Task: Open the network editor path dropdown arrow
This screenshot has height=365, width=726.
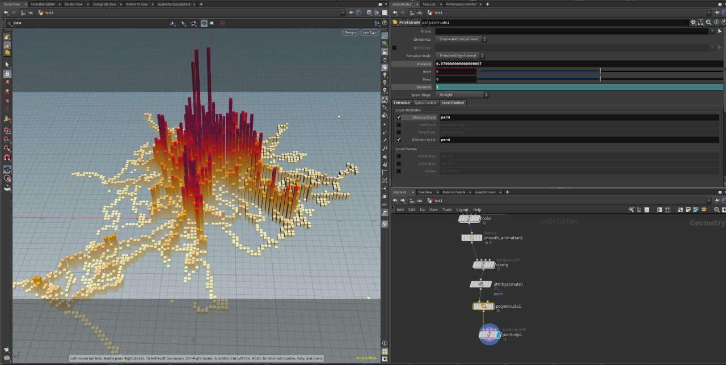Action: [x=708, y=201]
